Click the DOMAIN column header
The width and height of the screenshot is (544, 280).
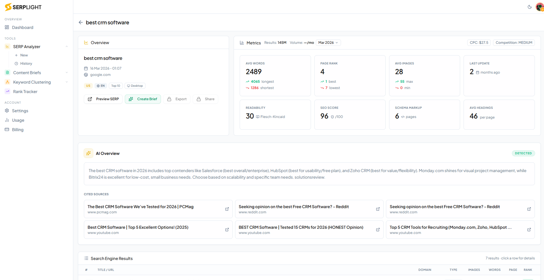coord(425,270)
